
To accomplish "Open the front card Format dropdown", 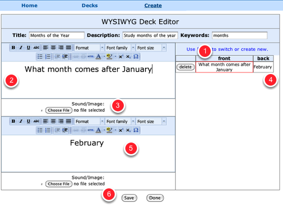I will [x=89, y=48].
